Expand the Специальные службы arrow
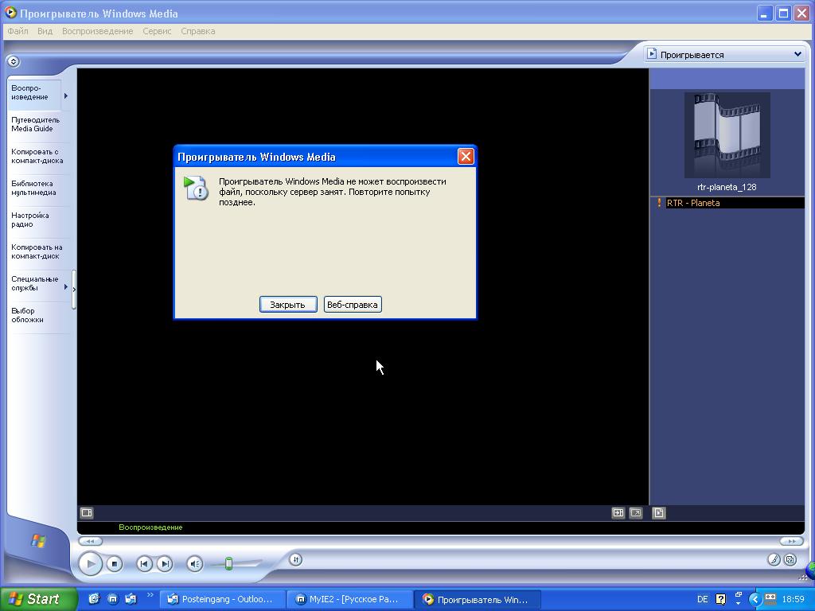 tap(66, 286)
